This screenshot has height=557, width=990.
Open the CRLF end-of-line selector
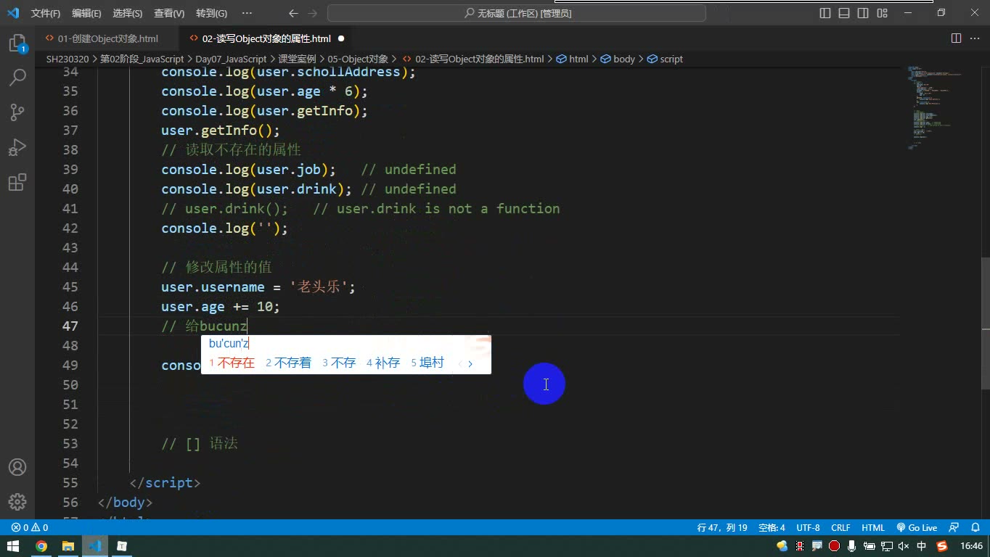click(x=840, y=528)
